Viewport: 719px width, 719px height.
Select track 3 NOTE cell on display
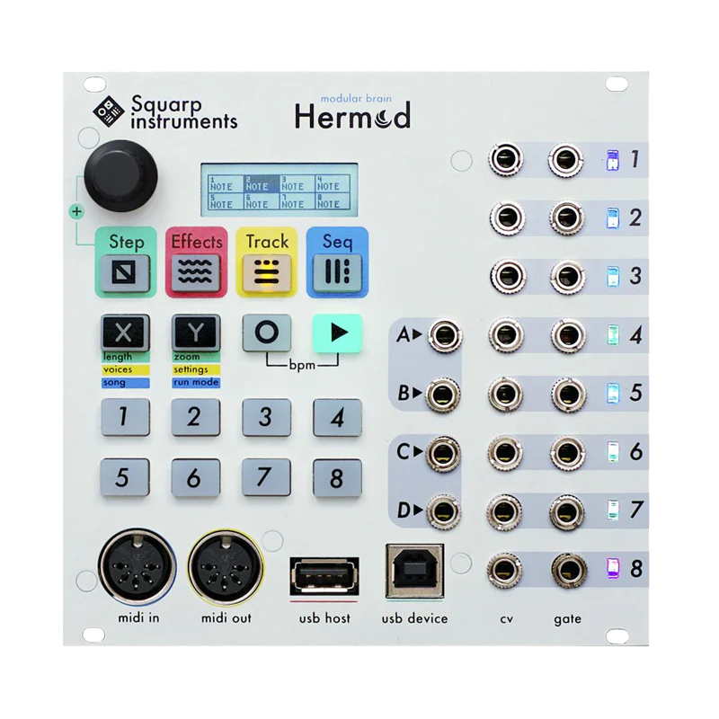coord(297,184)
